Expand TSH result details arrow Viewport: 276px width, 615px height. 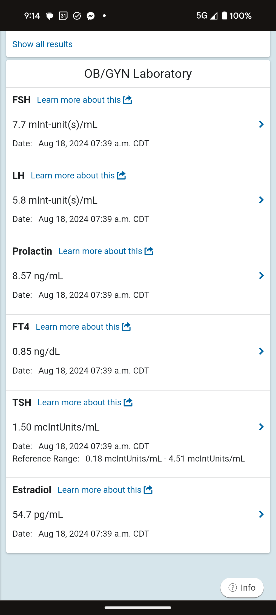261,427
